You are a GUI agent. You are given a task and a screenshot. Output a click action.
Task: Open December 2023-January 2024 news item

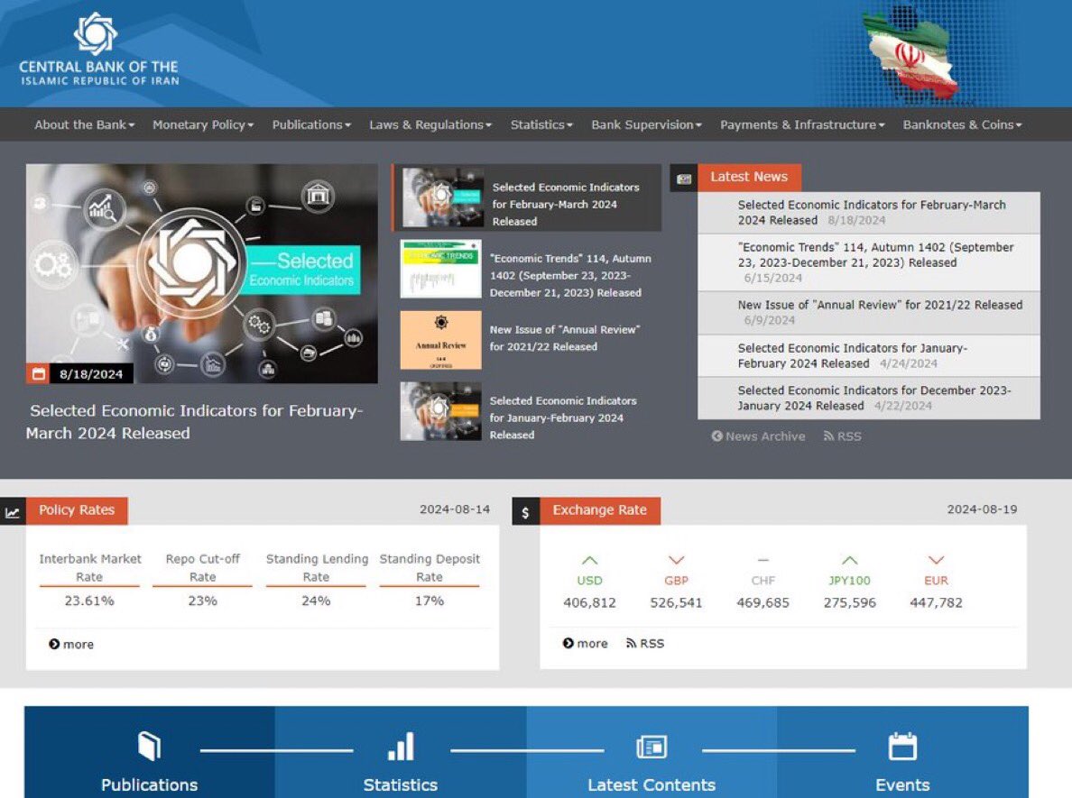[x=869, y=399]
